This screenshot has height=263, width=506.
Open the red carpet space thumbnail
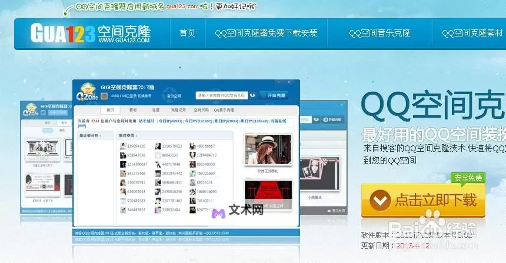pyautogui.click(x=268, y=195)
